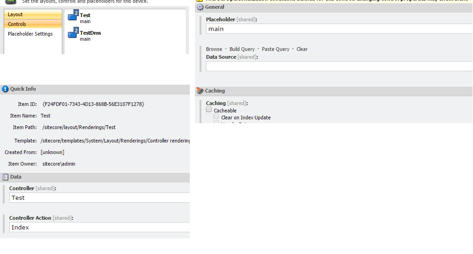The image size is (473, 254).
Task: Click the Caching section icon
Action: (x=200, y=91)
